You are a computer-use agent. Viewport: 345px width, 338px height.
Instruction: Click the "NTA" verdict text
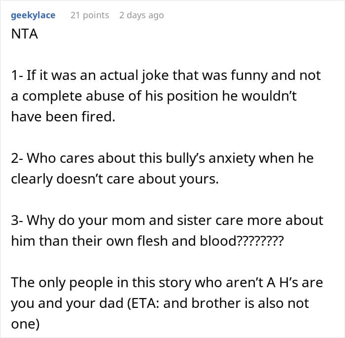(x=25, y=34)
